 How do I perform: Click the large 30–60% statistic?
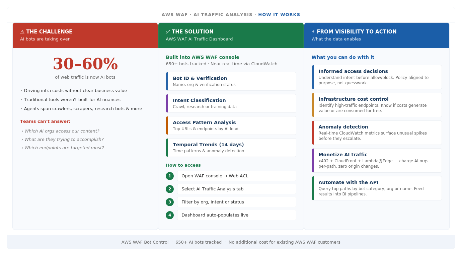click(x=85, y=64)
